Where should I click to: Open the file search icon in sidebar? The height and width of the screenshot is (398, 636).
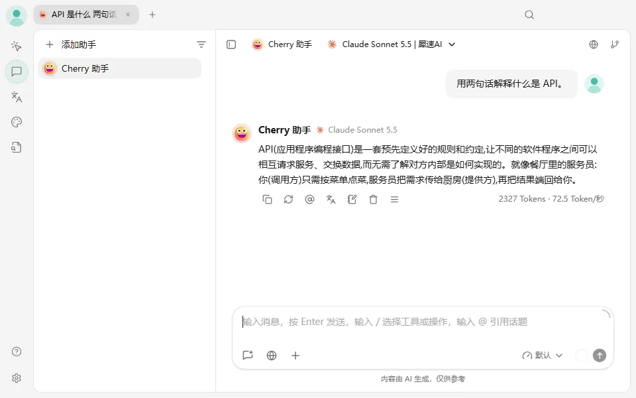[x=17, y=147]
